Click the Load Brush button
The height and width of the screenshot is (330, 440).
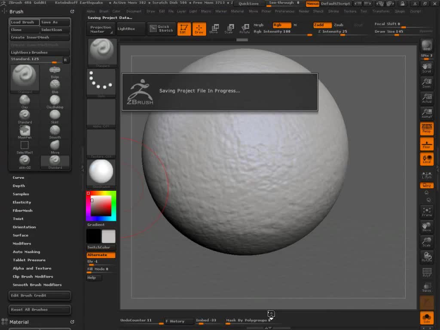24,22
